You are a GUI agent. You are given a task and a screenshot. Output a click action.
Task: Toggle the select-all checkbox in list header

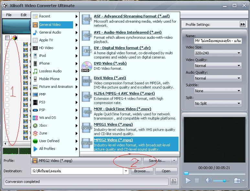pyautogui.click(x=7, y=38)
